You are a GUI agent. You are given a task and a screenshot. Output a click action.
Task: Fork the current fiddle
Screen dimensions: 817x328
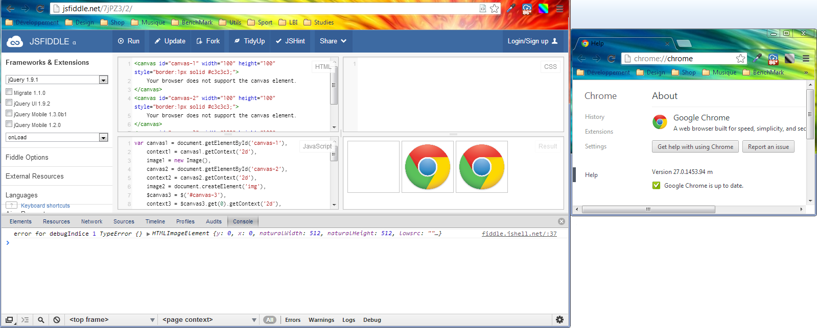(208, 41)
